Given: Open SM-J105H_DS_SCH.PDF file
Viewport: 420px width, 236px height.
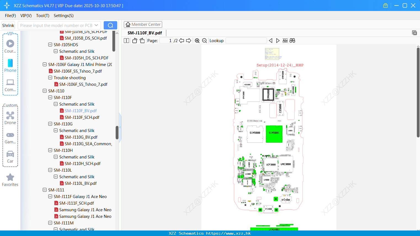Looking at the screenshot, I should tap(87, 58).
